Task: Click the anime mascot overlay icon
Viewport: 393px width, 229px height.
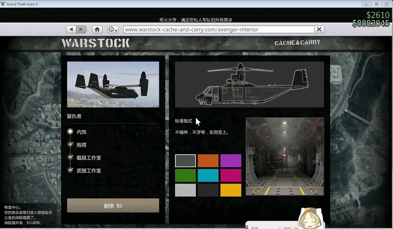Action: pyautogui.click(x=312, y=218)
